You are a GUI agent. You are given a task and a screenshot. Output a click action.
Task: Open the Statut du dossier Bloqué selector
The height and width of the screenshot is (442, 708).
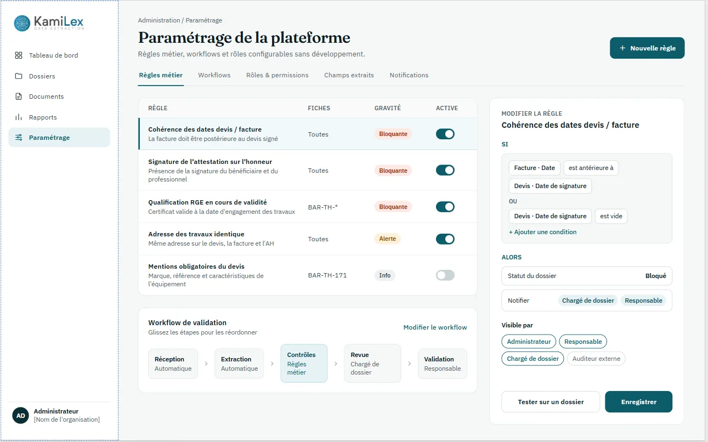point(587,276)
